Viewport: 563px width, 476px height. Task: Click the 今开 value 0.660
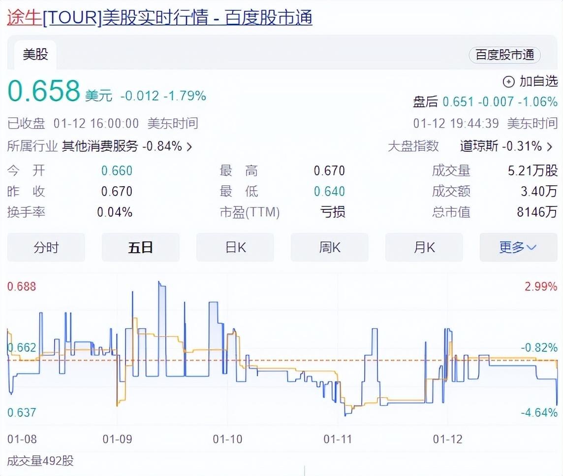click(x=117, y=170)
